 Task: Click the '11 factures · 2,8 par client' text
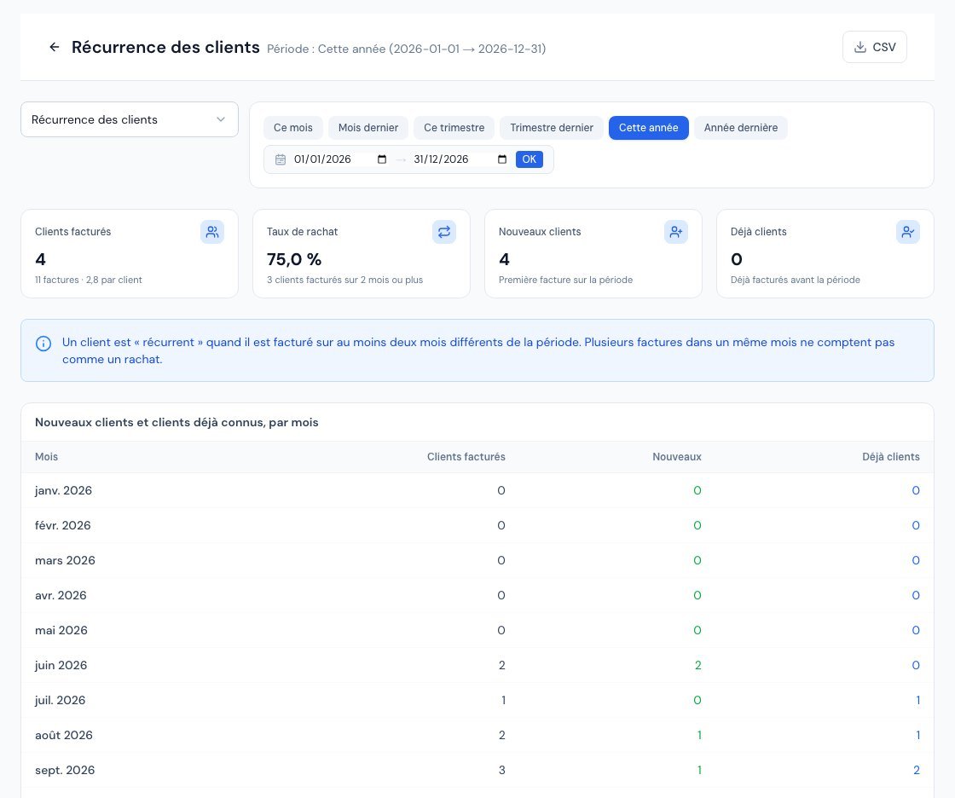[x=89, y=280]
